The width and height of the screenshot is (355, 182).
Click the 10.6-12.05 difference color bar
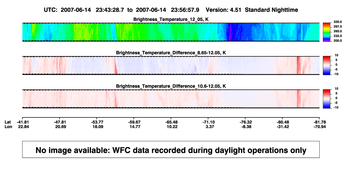[327, 99]
